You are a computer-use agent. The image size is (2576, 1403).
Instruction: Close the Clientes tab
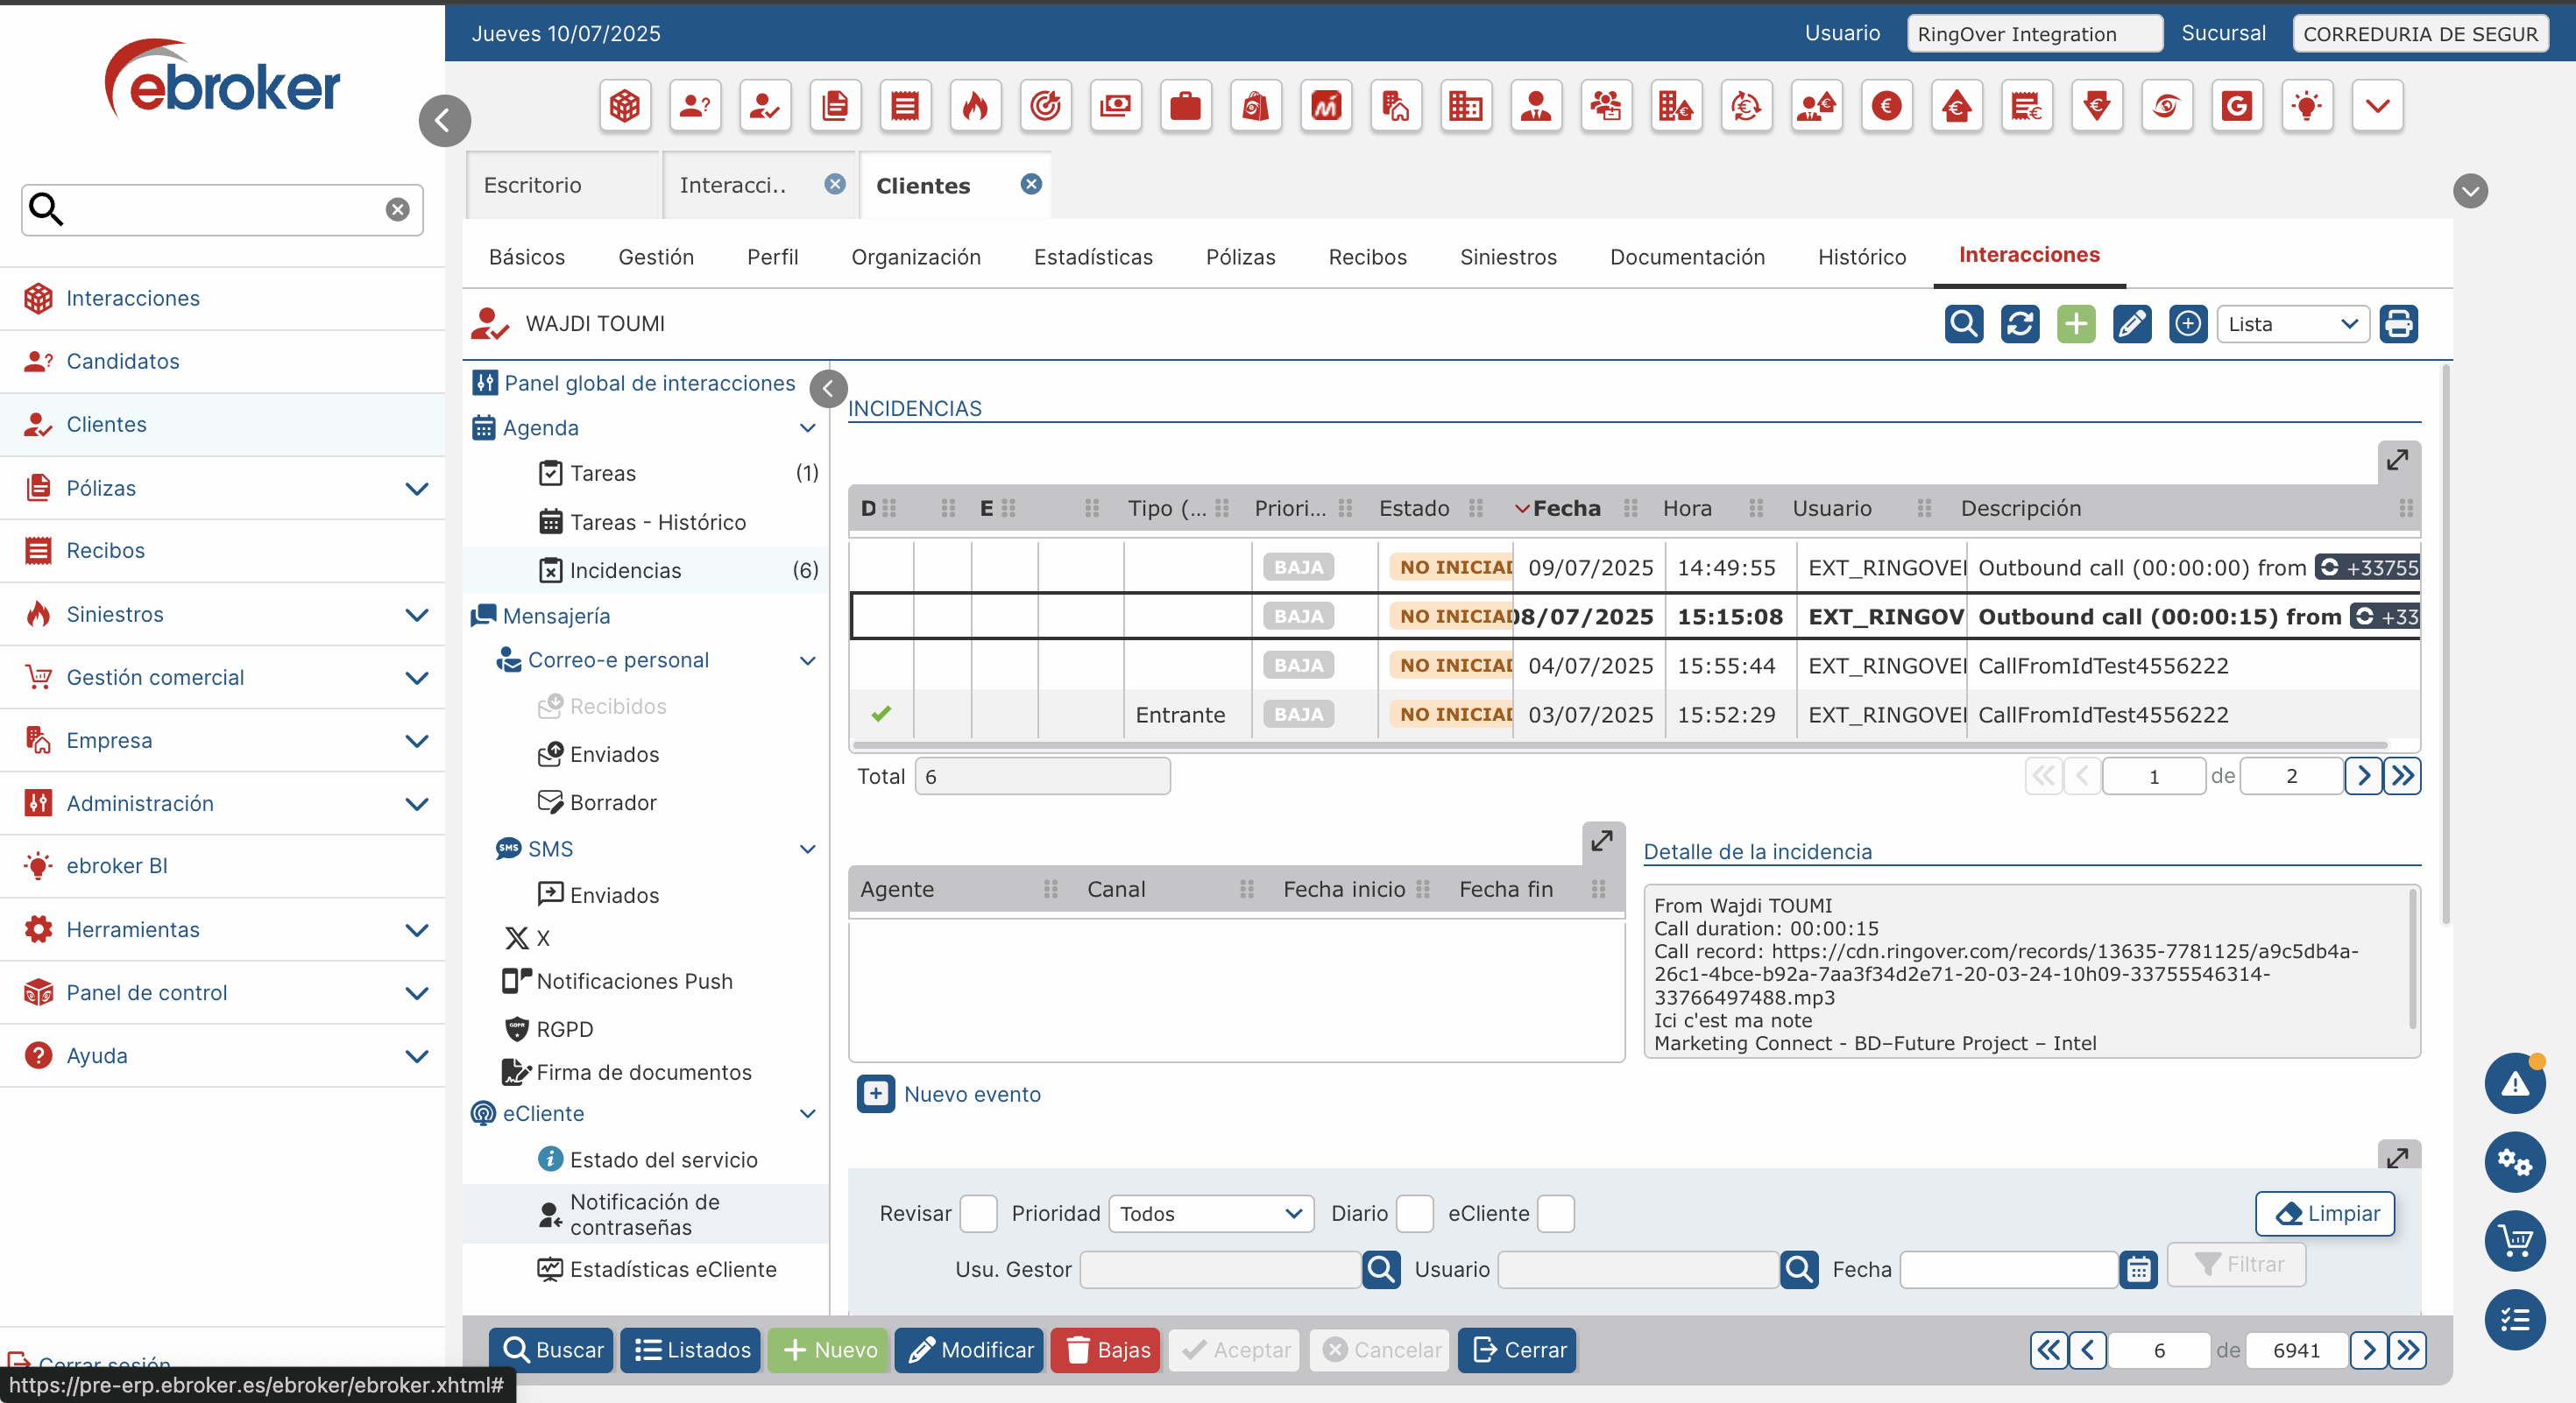pyautogui.click(x=1031, y=184)
